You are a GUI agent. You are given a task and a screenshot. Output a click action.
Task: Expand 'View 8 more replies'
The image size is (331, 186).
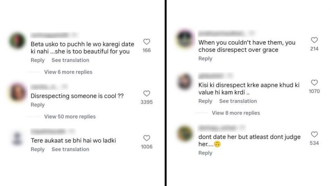[236, 113]
